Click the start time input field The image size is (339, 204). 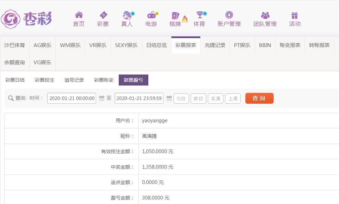click(x=72, y=98)
